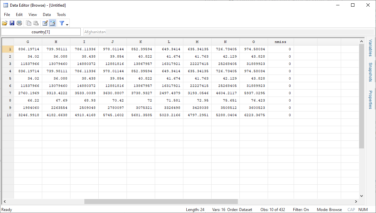This screenshot has height=213, width=376.
Task: Click the horizontal scrollbar right arrow
Action: click(x=356, y=201)
